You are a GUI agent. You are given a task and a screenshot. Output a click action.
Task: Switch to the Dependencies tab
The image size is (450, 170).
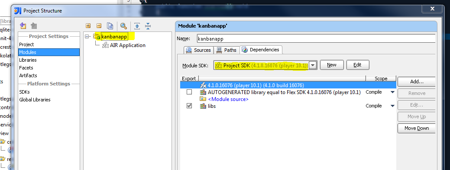click(261, 50)
